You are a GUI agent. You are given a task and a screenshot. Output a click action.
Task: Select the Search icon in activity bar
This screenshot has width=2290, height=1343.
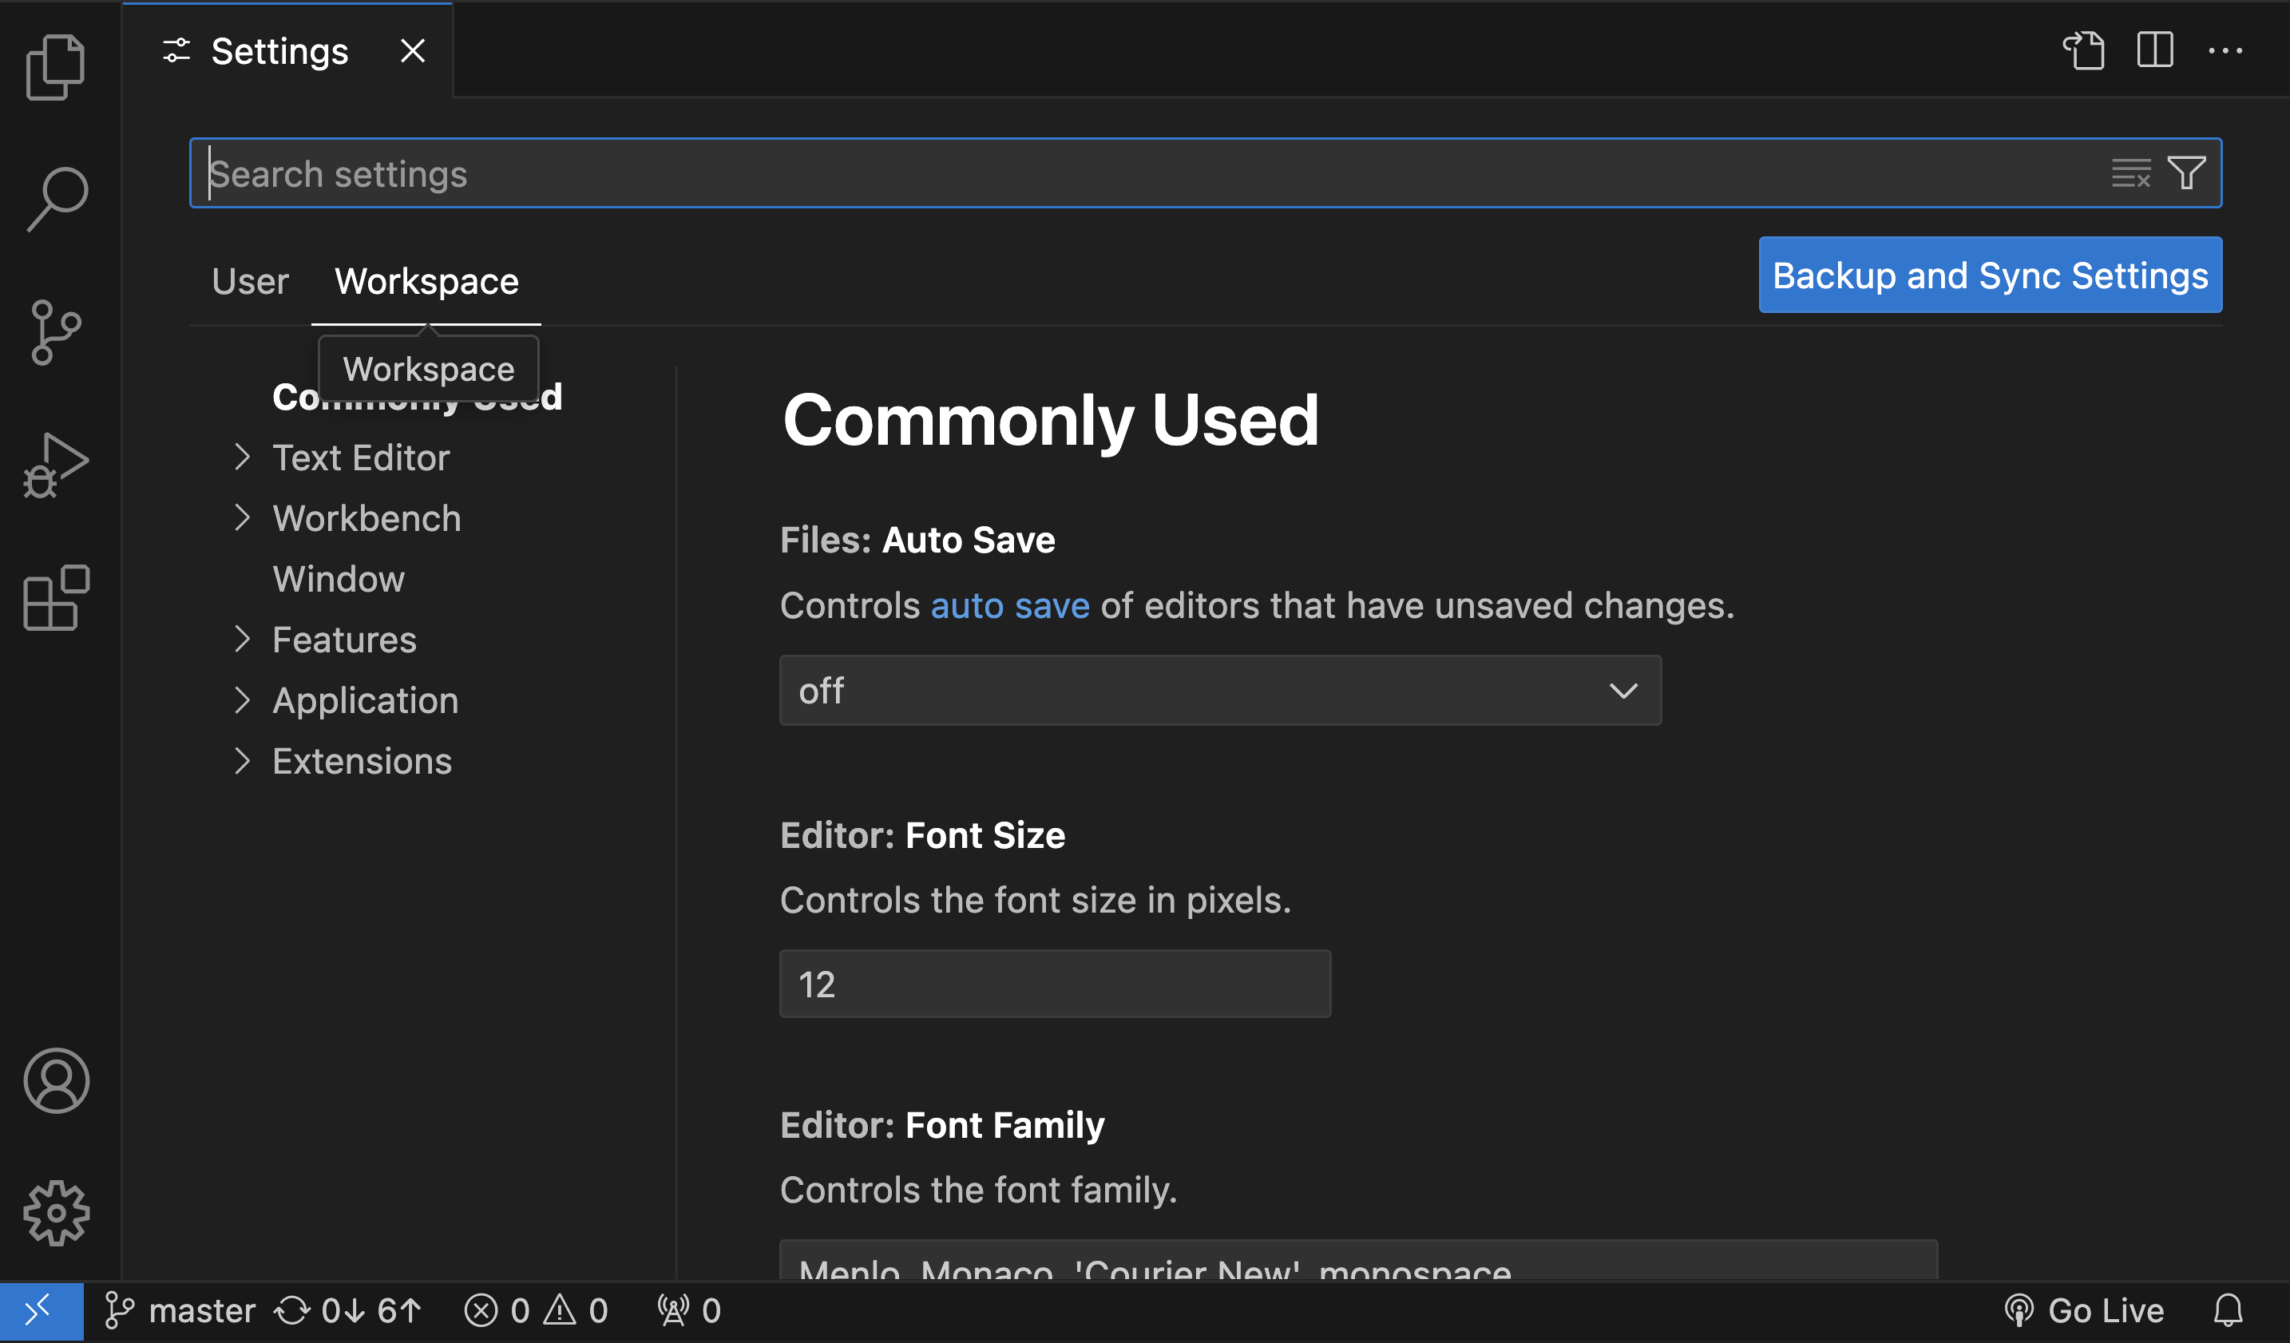[57, 197]
